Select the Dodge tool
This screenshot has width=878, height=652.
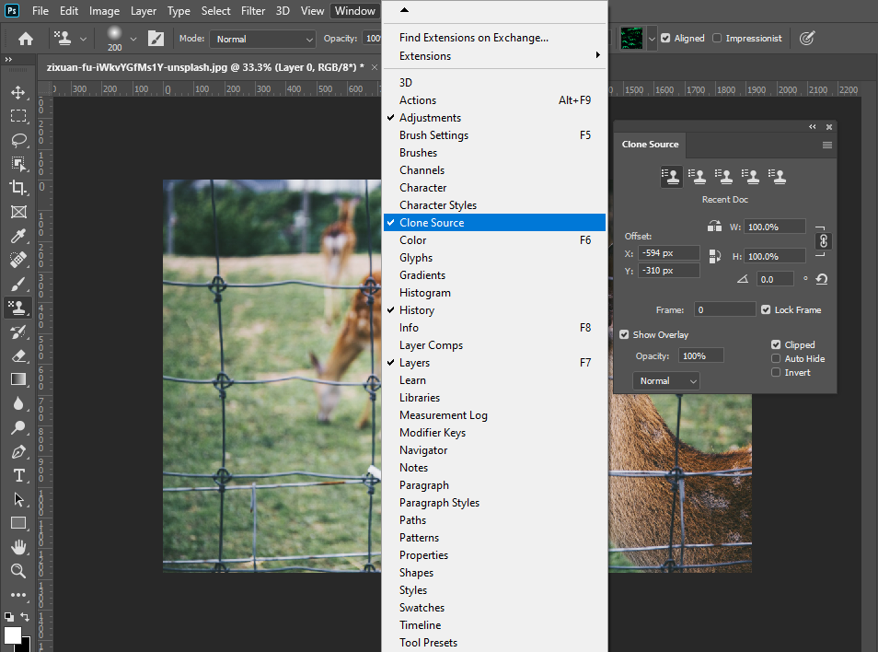(x=18, y=427)
